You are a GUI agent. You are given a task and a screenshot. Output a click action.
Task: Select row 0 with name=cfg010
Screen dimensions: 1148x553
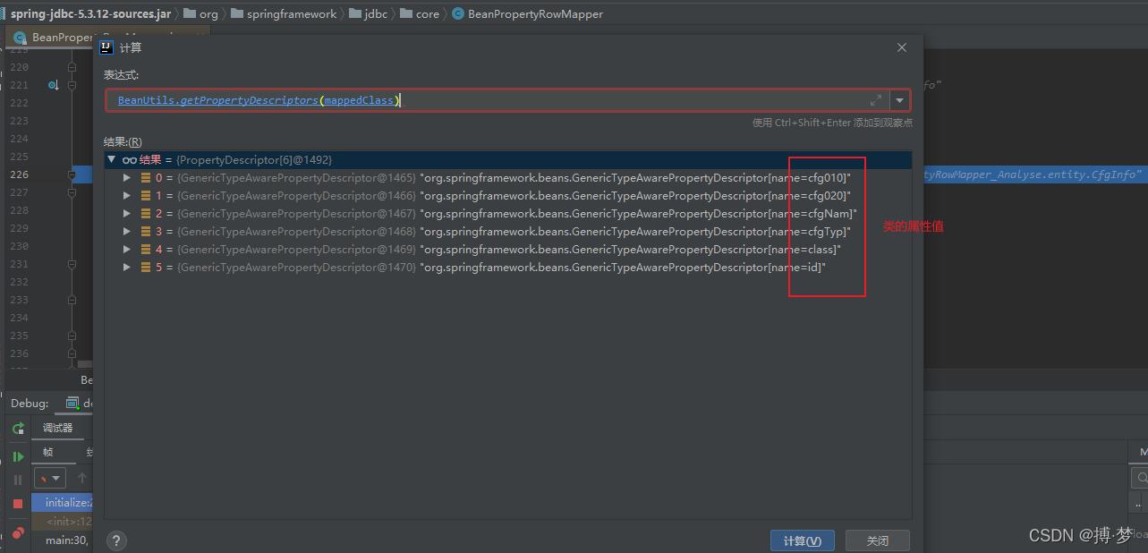[508, 178]
